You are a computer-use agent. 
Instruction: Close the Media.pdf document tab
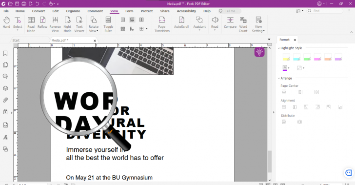point(95,41)
